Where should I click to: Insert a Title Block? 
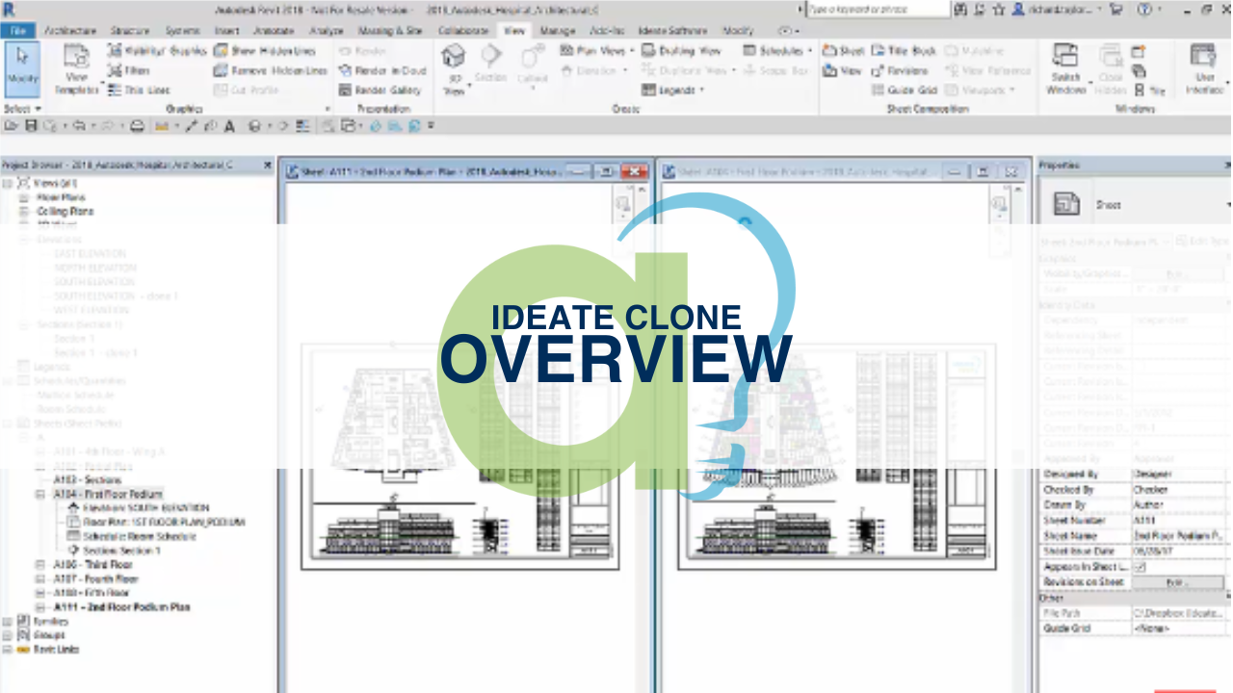(904, 50)
